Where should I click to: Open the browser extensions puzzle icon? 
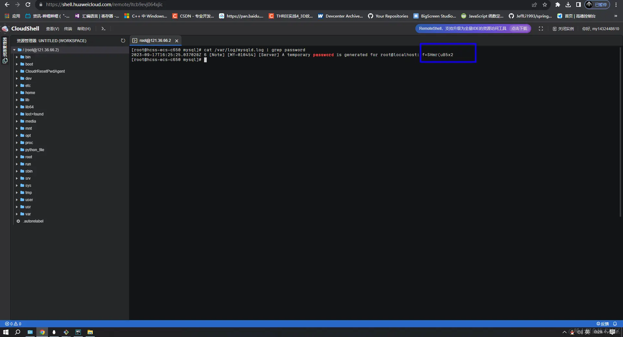click(558, 5)
